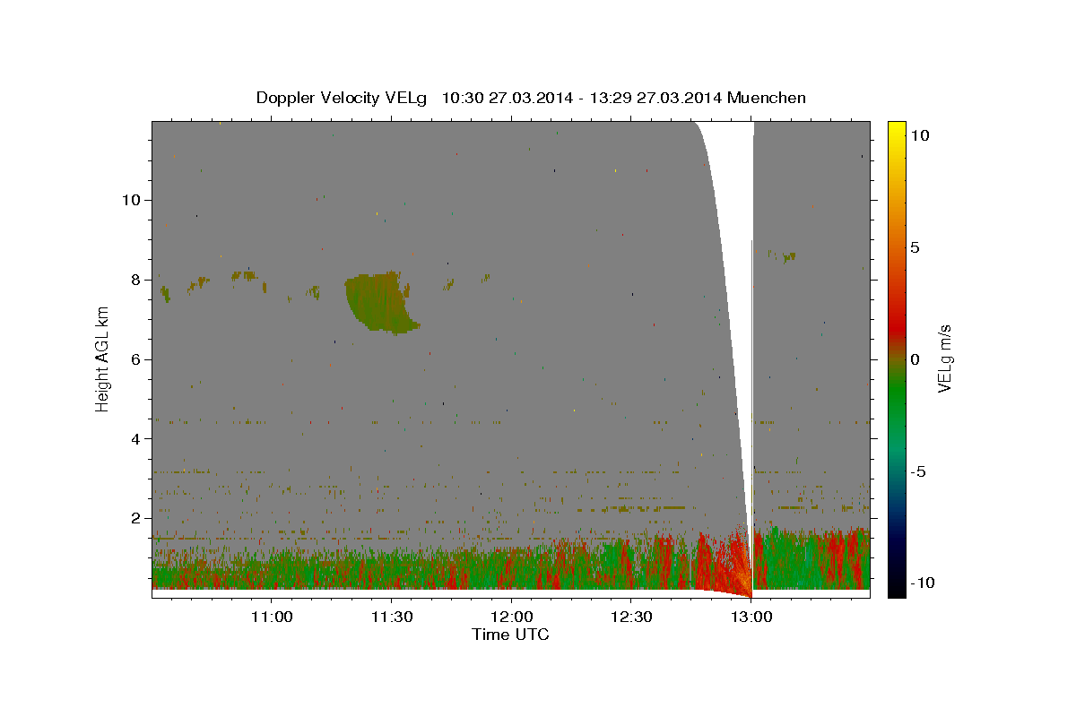Click the 12:30 time tick label
Screen dimensions: 1076x717
(x=630, y=617)
